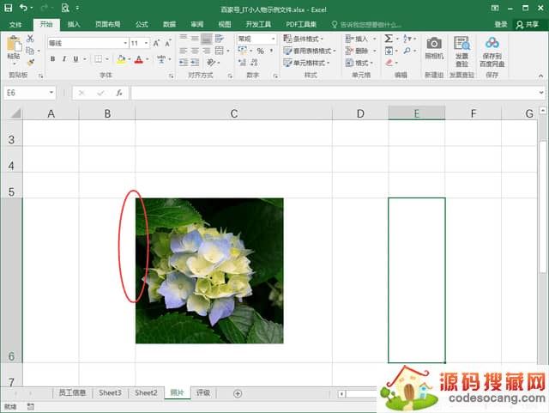
Task: Click the 登录 (Sign in) button
Action: click(500, 24)
